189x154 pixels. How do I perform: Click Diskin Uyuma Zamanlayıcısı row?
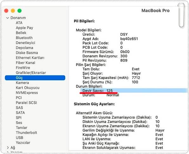pyautogui.click(x=121, y=122)
